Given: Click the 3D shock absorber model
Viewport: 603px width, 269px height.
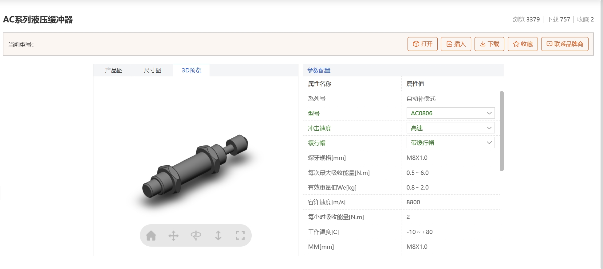Looking at the screenshot, I should [x=195, y=166].
